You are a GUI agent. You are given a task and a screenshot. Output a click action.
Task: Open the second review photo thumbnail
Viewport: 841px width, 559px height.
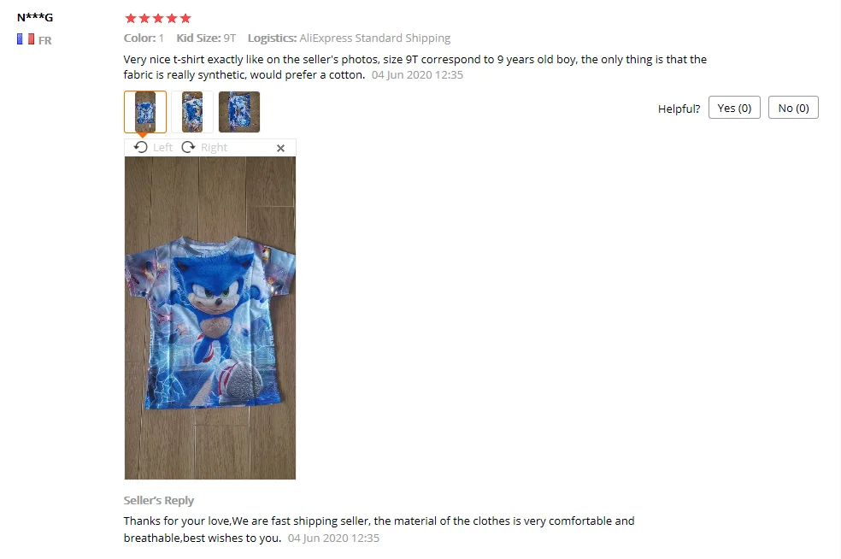click(x=192, y=112)
